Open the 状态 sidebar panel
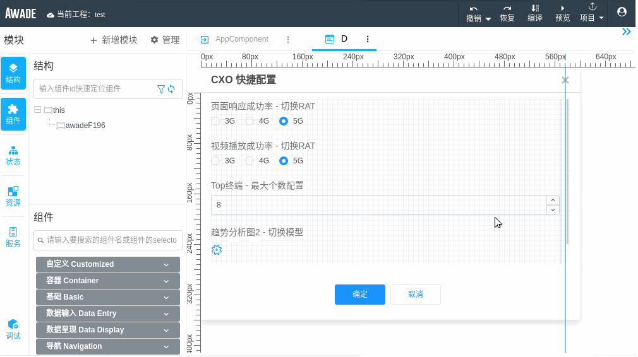This screenshot has height=357, width=638. (13, 155)
